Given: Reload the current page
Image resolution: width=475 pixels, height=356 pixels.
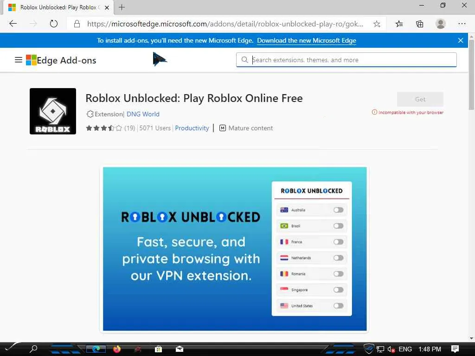Looking at the screenshot, I should point(54,24).
